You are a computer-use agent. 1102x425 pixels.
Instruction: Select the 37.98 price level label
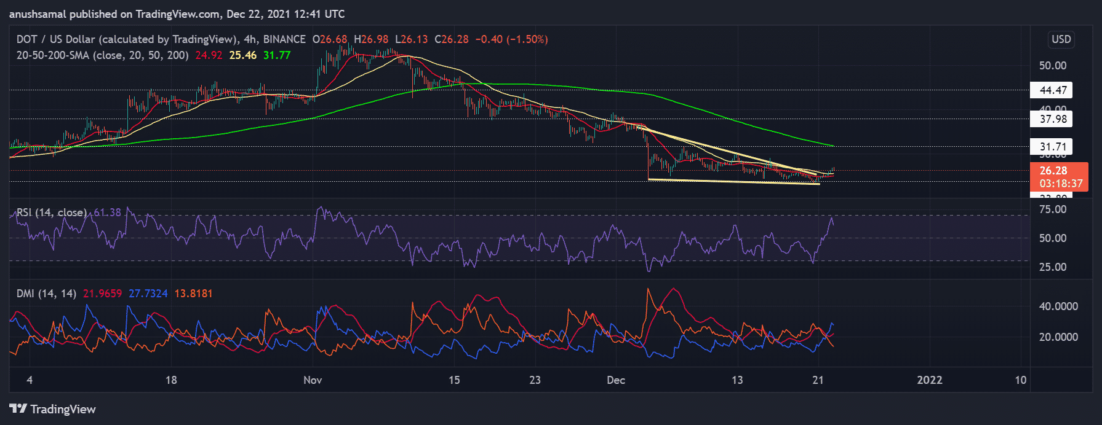point(1052,119)
